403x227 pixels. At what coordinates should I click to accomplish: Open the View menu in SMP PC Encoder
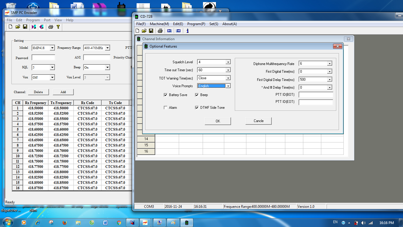pyautogui.click(x=58, y=20)
